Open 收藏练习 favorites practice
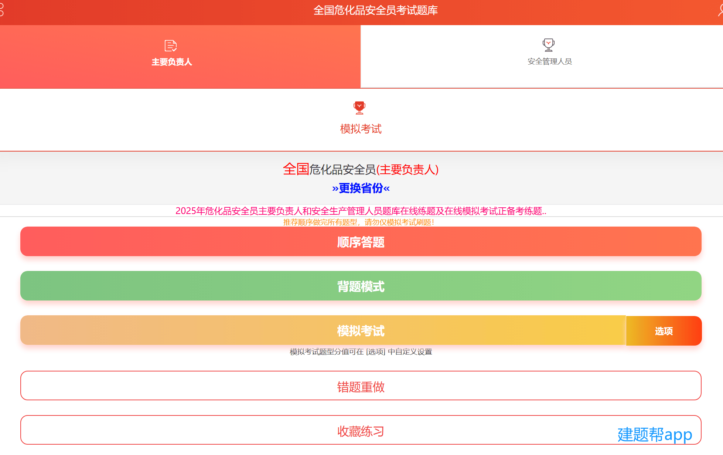Viewport: 723px width, 455px height. (361, 430)
